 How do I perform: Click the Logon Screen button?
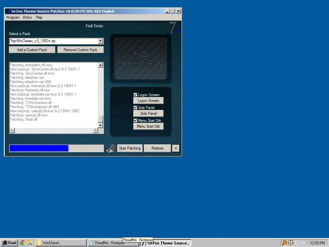coord(148,101)
